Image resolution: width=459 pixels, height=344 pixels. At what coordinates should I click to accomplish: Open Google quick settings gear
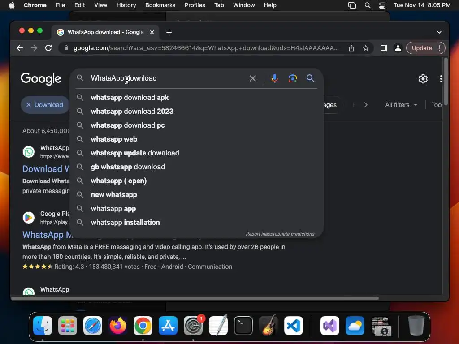pos(423,79)
